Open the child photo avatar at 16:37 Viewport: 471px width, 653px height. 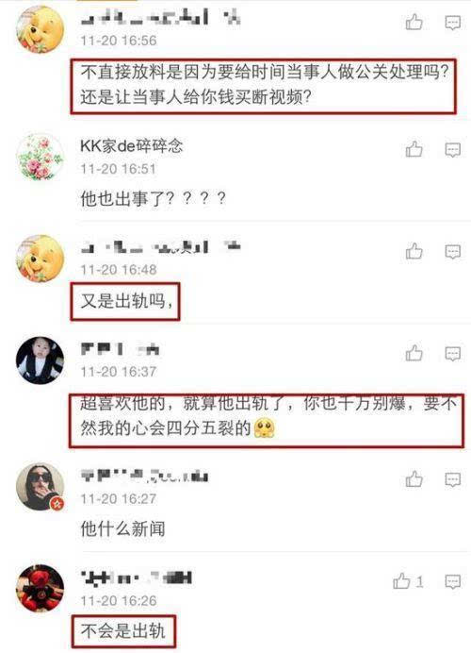click(40, 360)
